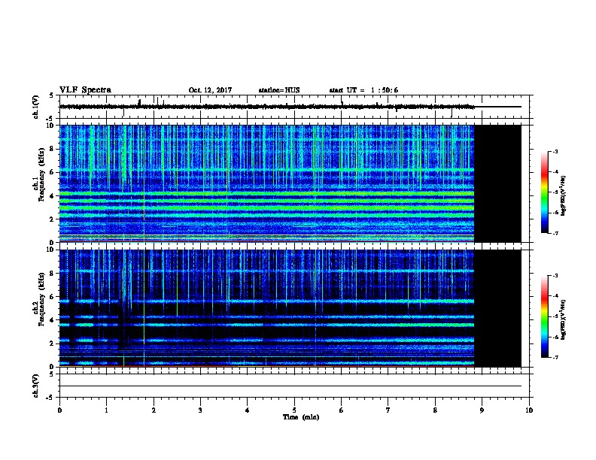Select the date text 'Oct. 12, 2017'

tap(210, 90)
